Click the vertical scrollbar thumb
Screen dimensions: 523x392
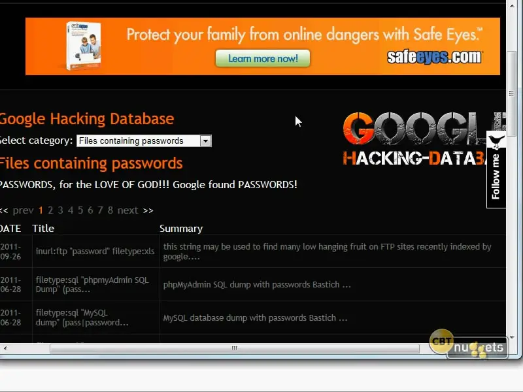click(x=511, y=93)
